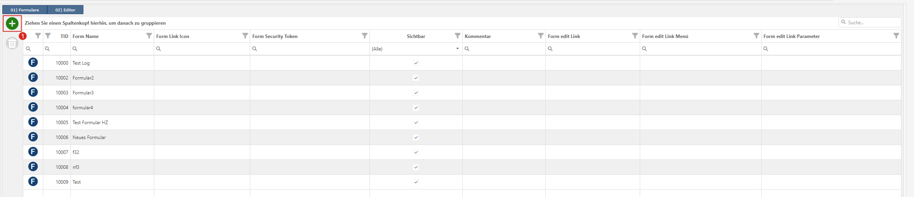Switch to the 01) Formulare tab
Image resolution: width=914 pixels, height=197 pixels.
(x=25, y=10)
